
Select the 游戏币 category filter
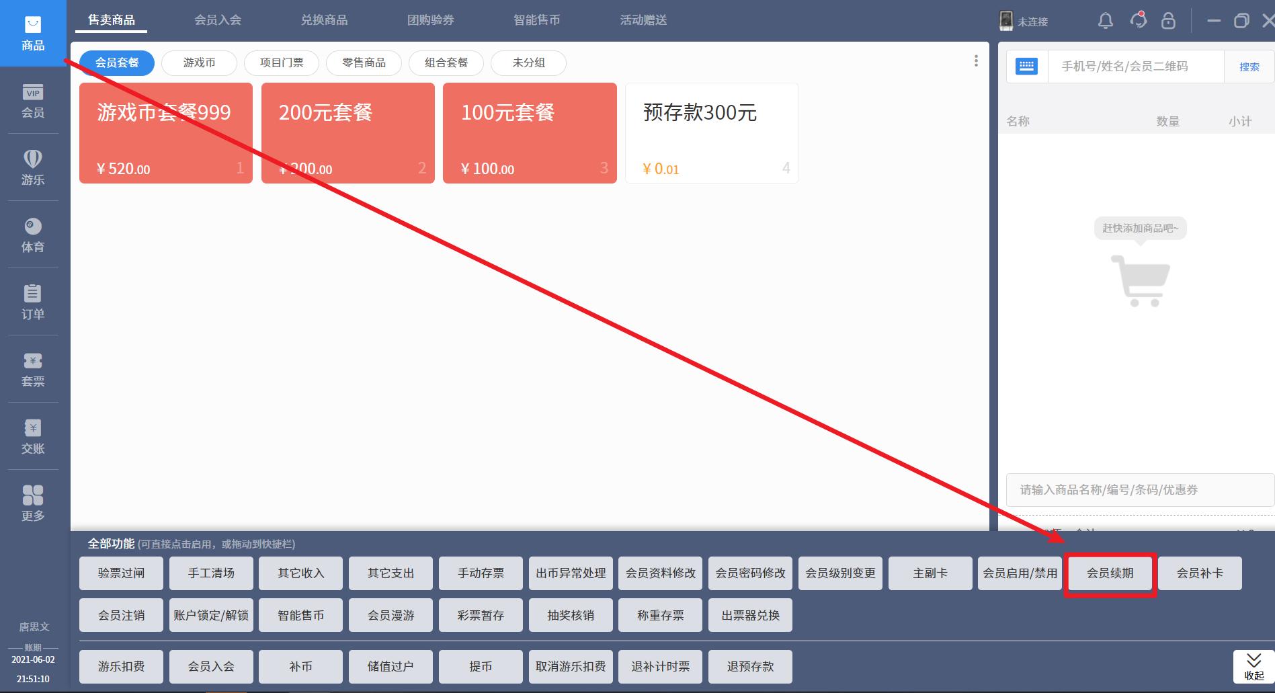point(199,63)
